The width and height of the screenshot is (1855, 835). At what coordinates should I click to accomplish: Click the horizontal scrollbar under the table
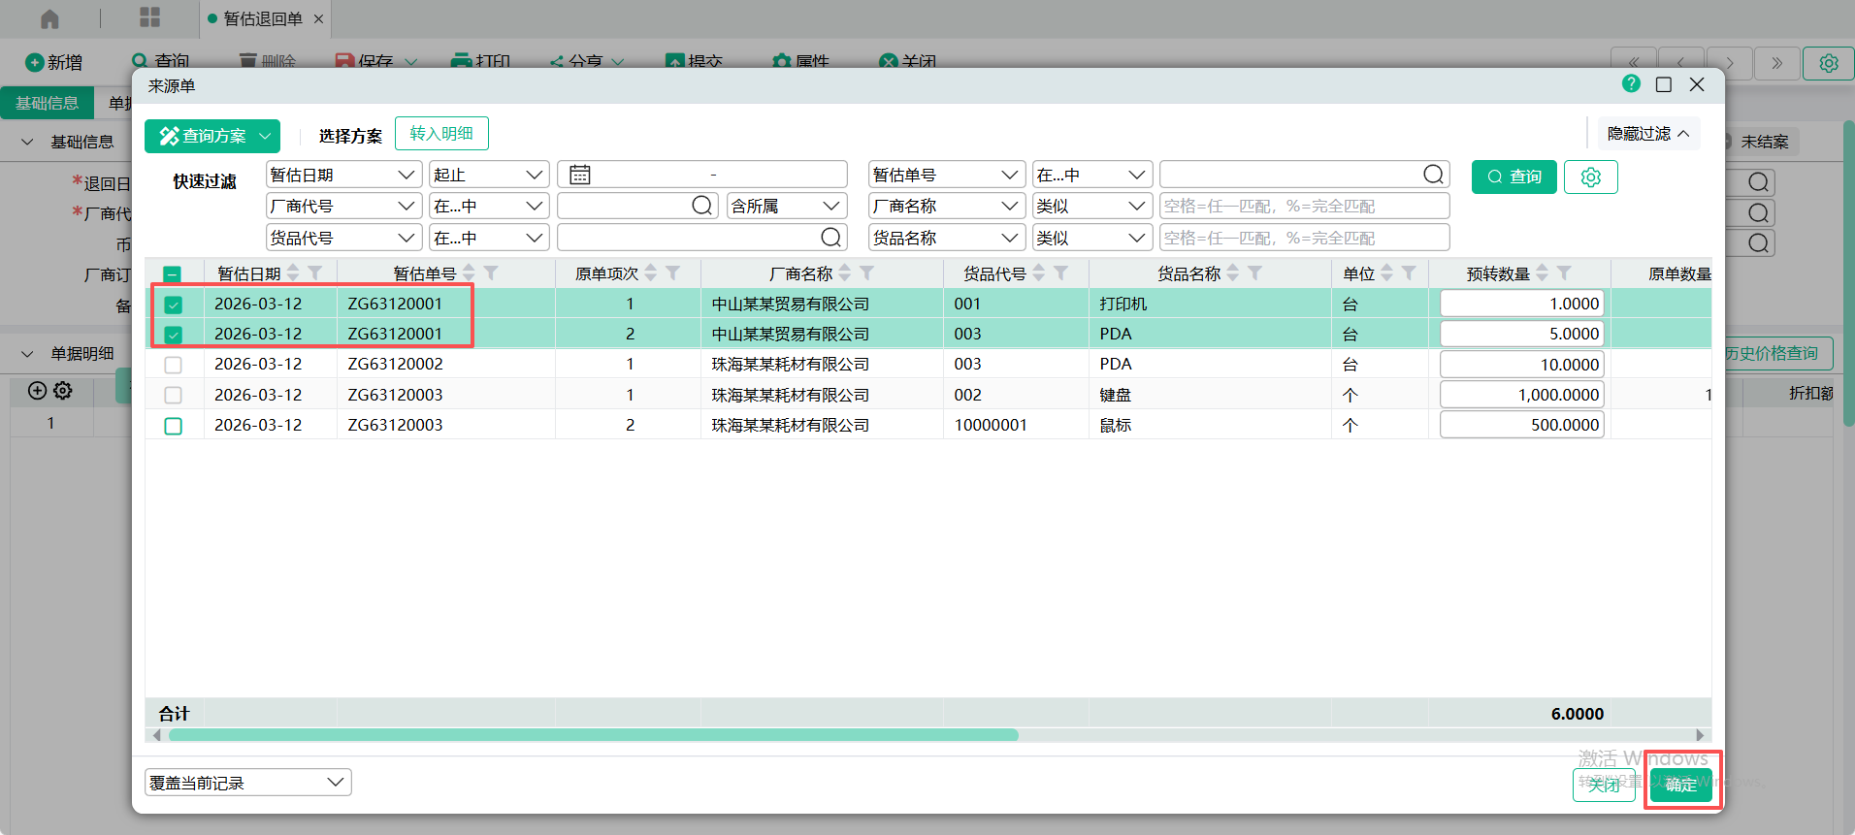point(594,735)
